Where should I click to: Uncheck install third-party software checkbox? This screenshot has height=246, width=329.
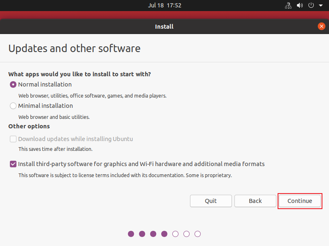13,164
